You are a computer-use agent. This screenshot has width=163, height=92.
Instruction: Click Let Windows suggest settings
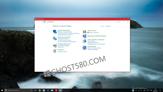94,48
